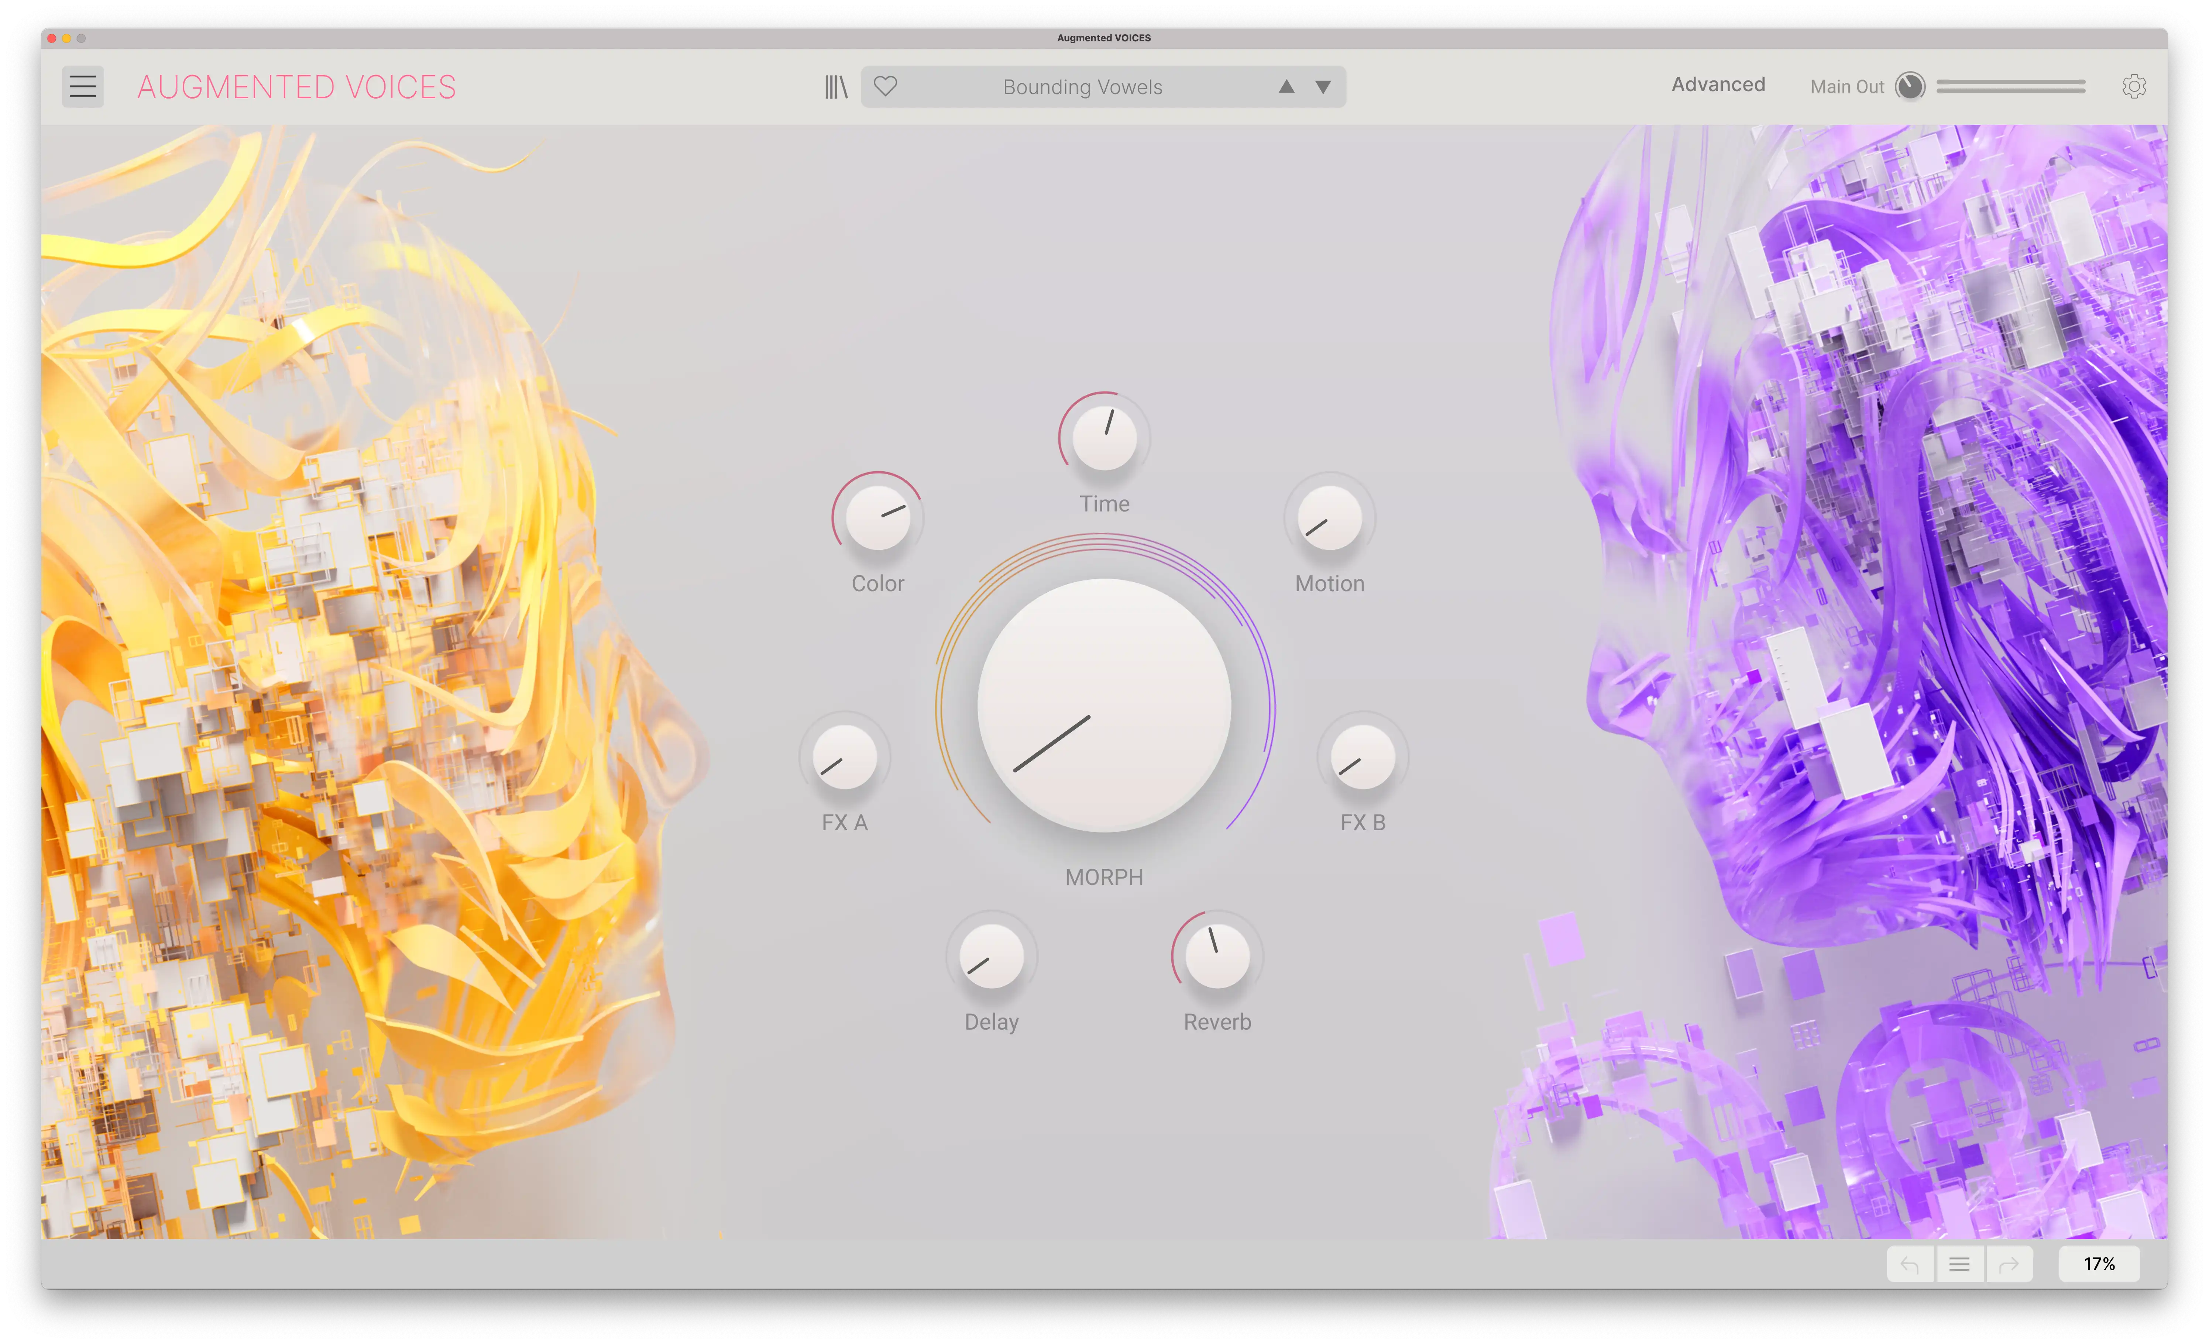The image size is (2209, 1344).
Task: Click the Reverb macro knob
Action: click(1217, 956)
